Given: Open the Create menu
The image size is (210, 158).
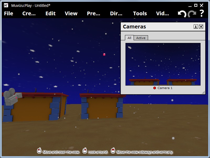Looking at the screenshot, I should pos(29,13).
